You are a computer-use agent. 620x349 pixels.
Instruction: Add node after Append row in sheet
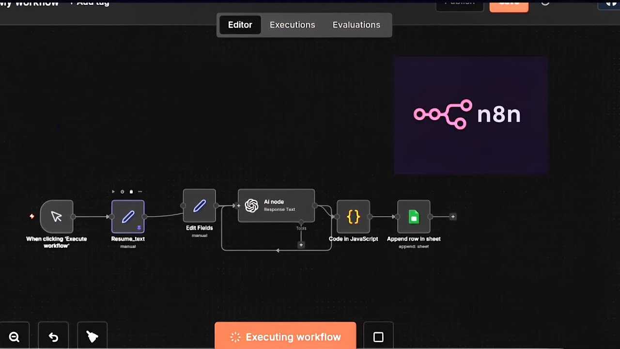[x=453, y=217]
